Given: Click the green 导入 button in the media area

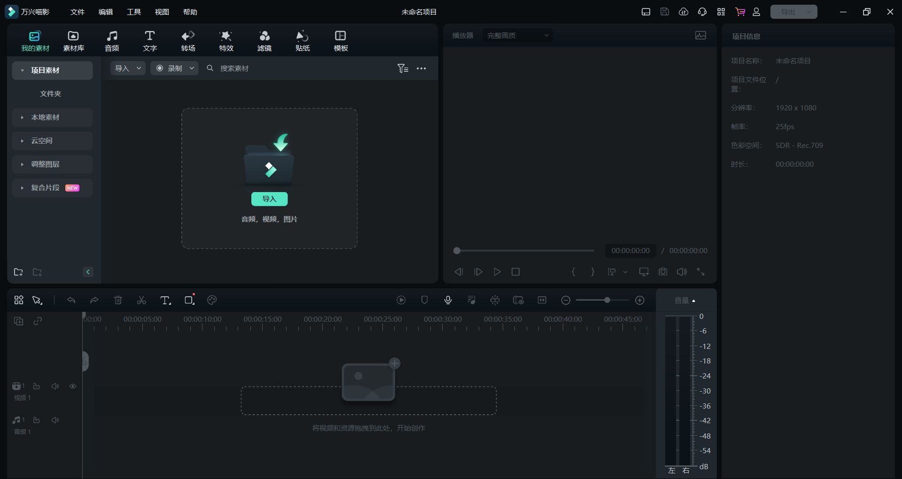Looking at the screenshot, I should coord(269,199).
